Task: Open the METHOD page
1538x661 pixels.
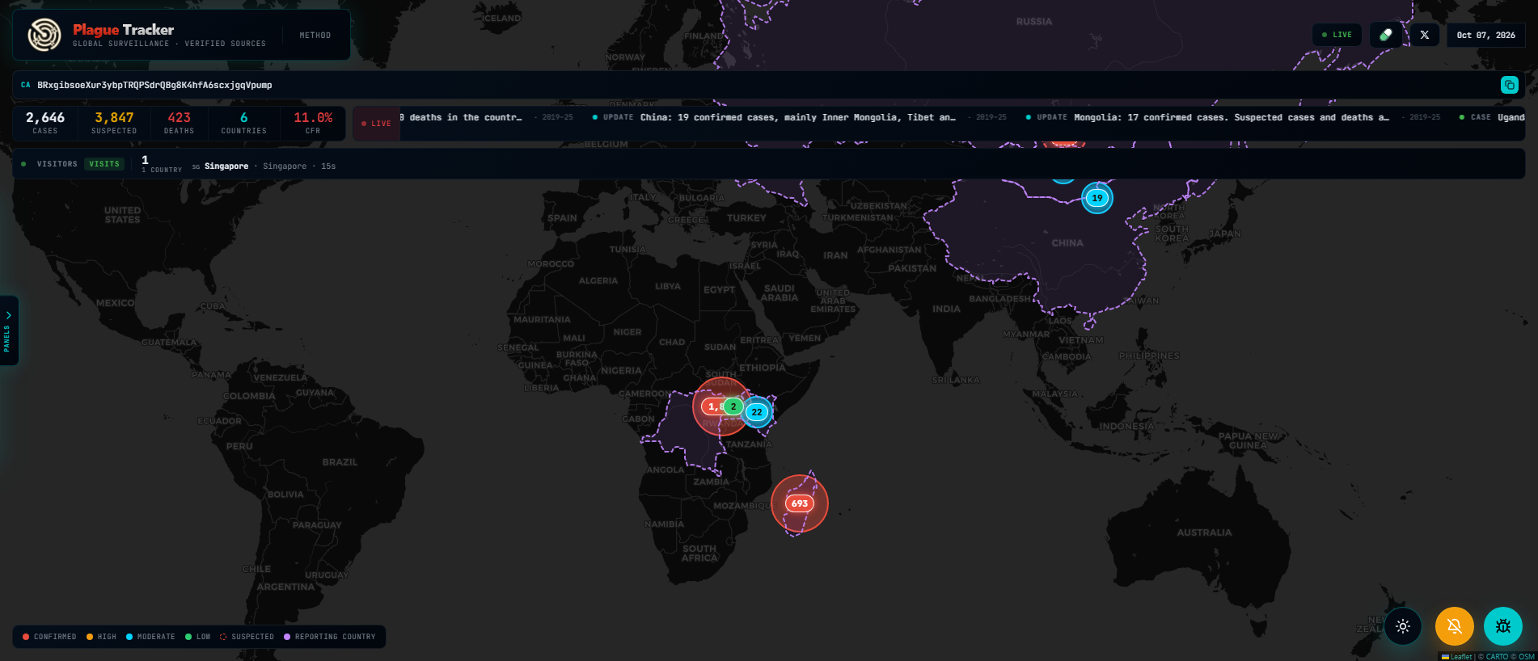Action: pos(315,36)
